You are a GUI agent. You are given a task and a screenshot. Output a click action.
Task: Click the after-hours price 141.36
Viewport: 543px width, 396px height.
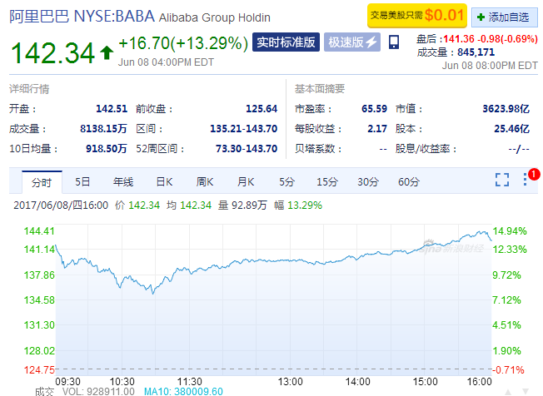tap(459, 39)
